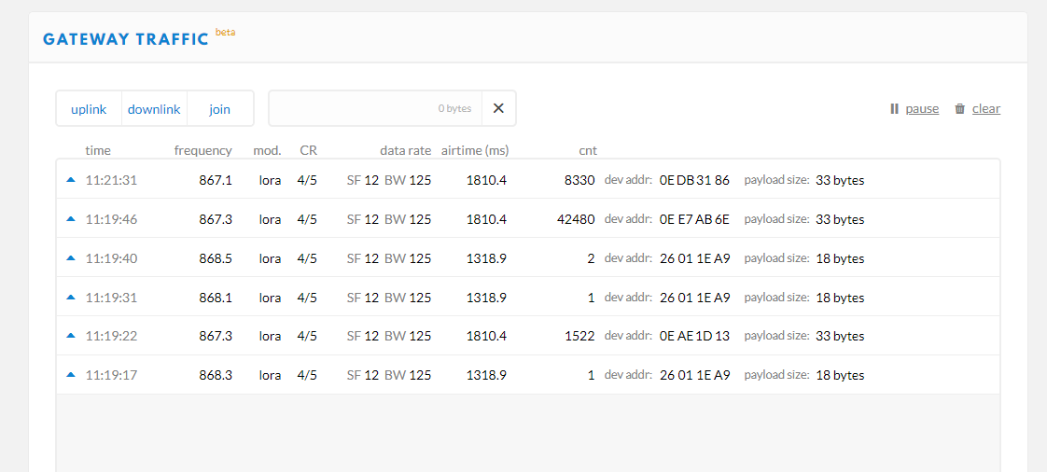Image resolution: width=1047 pixels, height=472 pixels.
Task: Click the beta label
Action: tap(225, 32)
